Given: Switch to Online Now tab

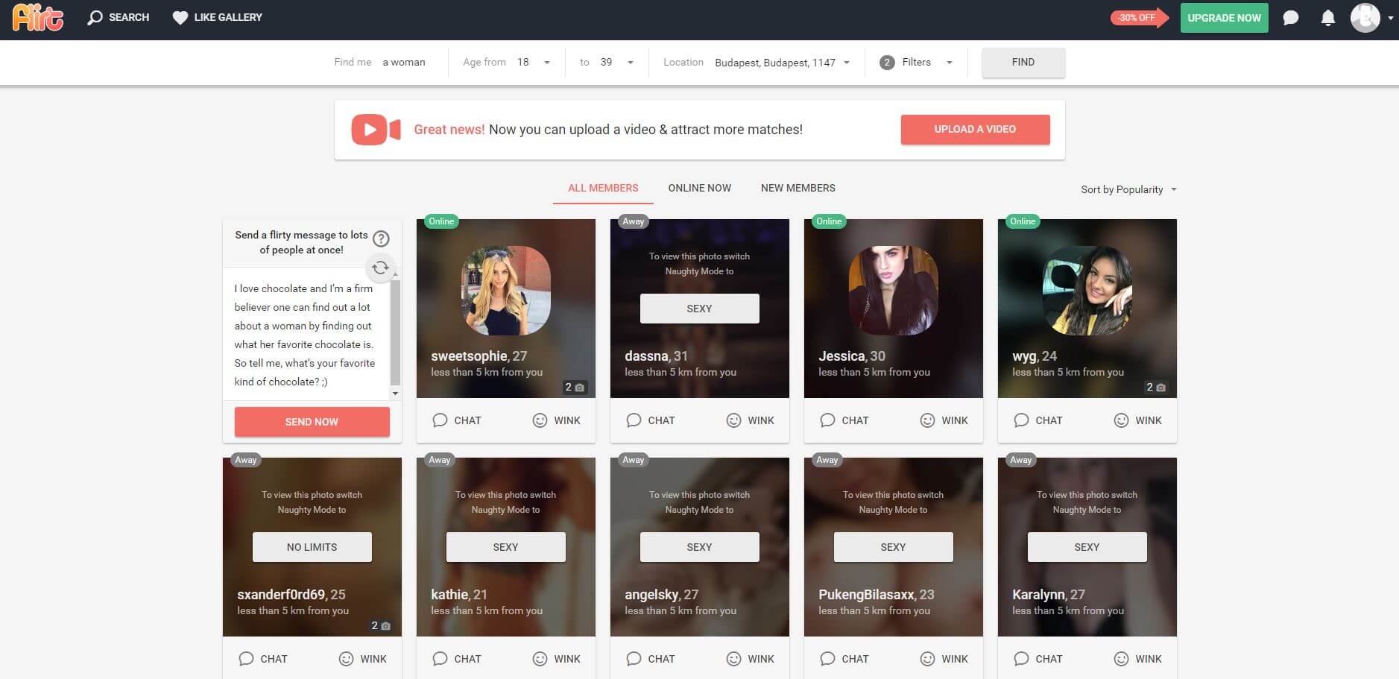Looking at the screenshot, I should [x=699, y=188].
